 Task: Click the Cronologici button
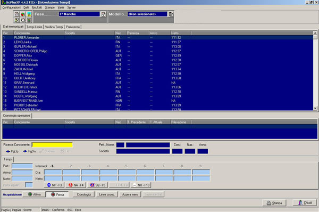coord(84,194)
